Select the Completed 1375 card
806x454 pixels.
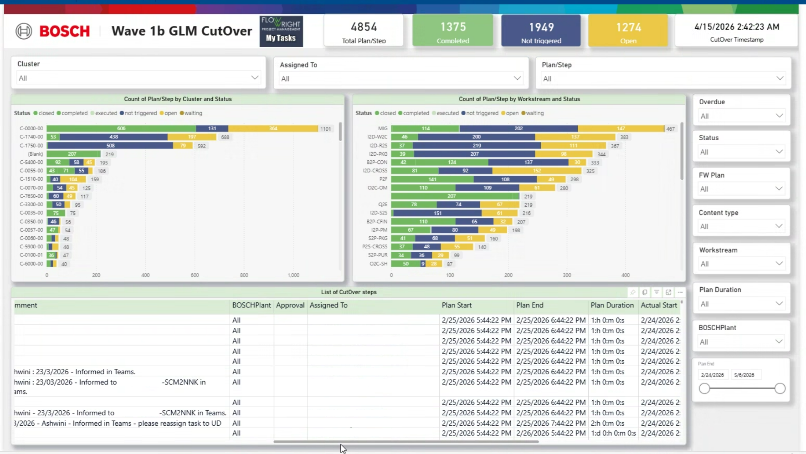pos(453,31)
